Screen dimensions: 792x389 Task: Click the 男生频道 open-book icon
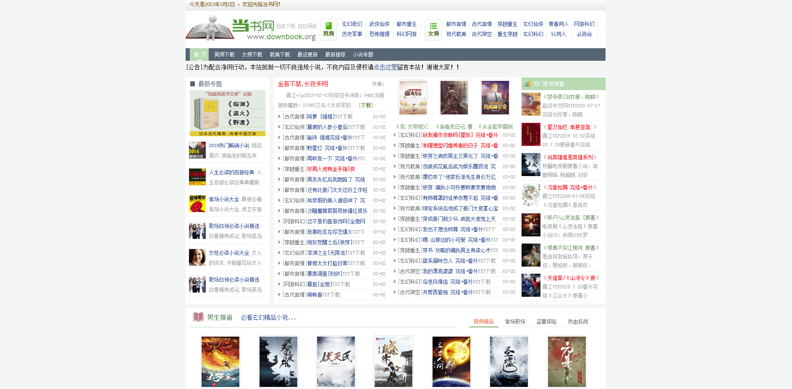198,317
